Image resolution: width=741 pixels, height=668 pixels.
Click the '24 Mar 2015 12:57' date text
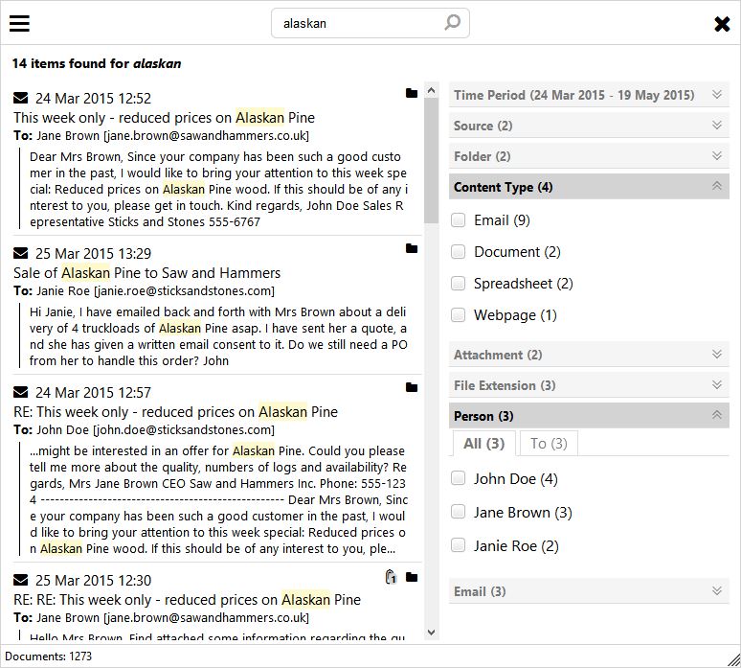tap(93, 393)
